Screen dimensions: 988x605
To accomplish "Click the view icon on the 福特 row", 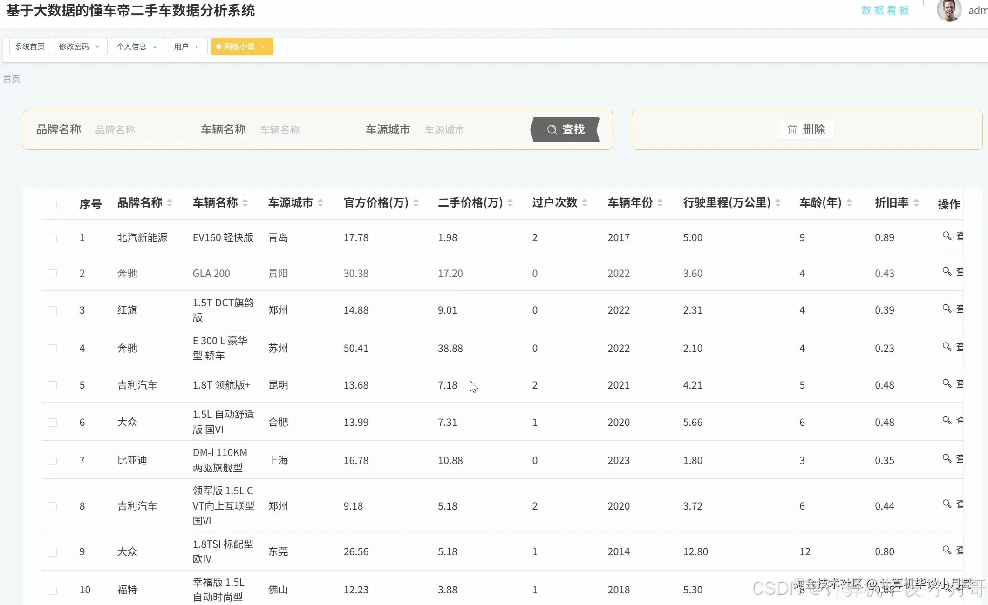I will (947, 587).
